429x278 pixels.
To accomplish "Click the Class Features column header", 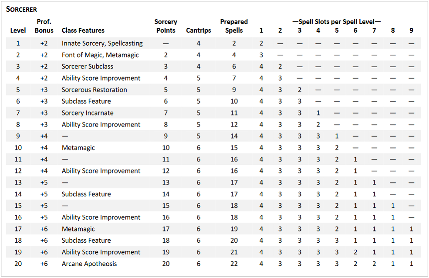I will pos(83,31).
